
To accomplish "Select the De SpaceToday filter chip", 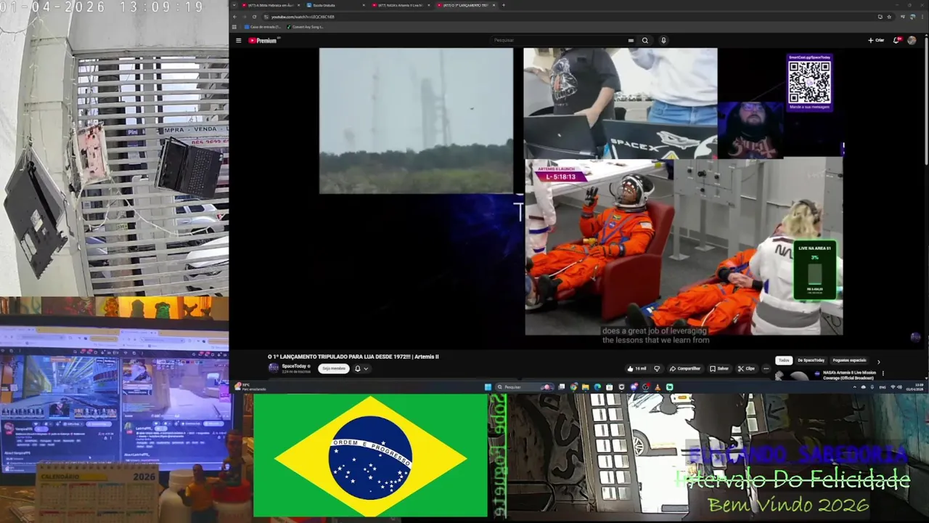I will (x=811, y=360).
